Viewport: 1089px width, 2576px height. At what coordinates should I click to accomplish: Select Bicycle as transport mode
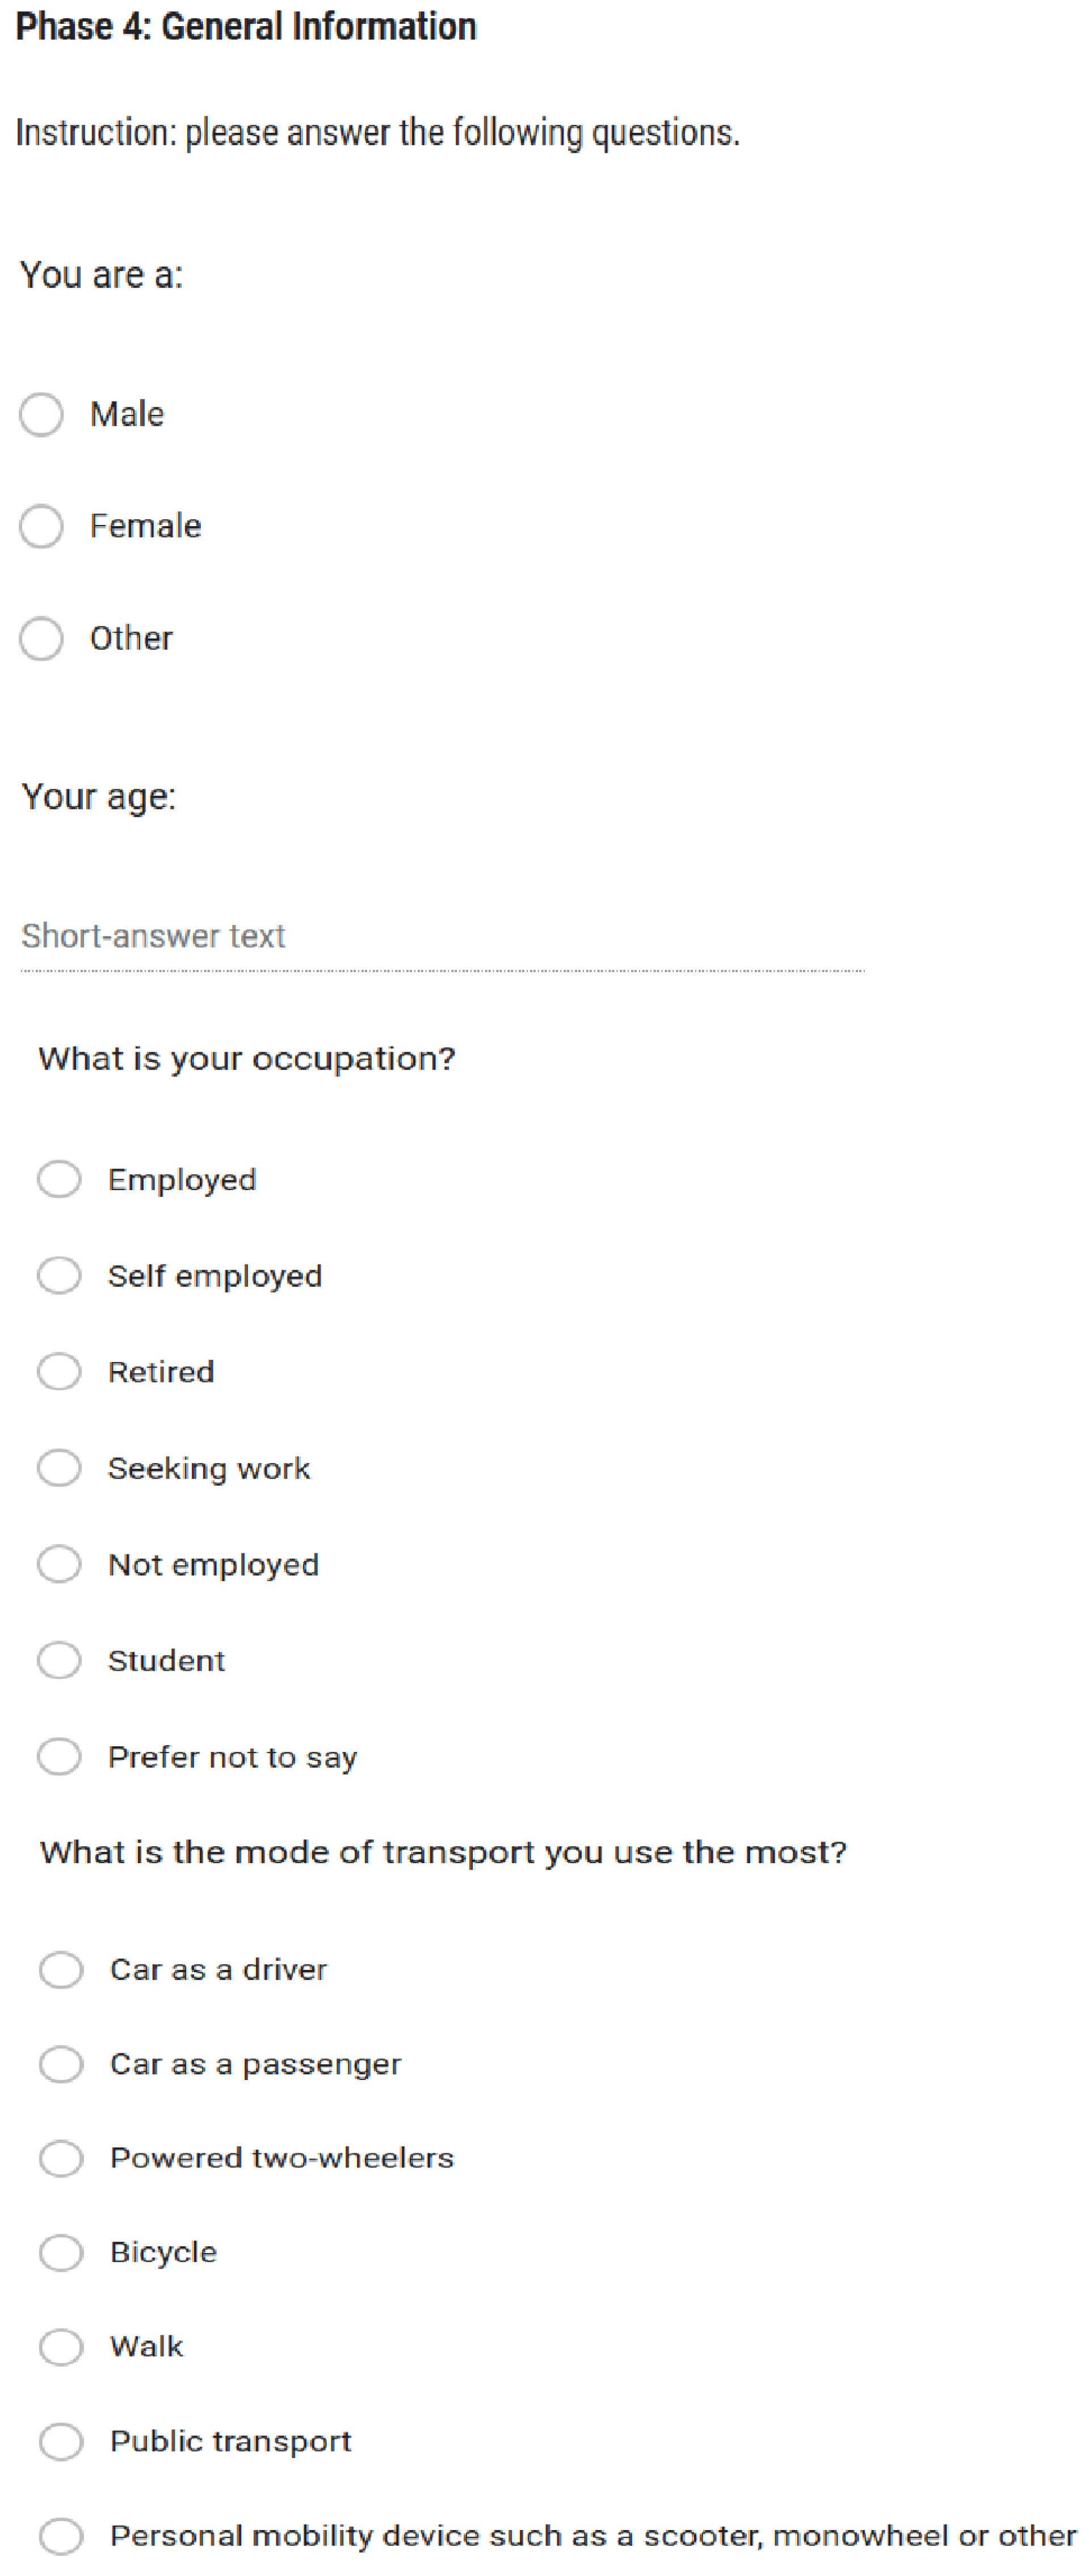pos(61,2252)
